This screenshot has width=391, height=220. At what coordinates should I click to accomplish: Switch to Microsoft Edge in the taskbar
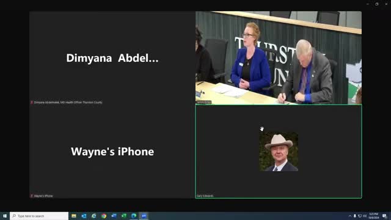[x=134, y=216]
